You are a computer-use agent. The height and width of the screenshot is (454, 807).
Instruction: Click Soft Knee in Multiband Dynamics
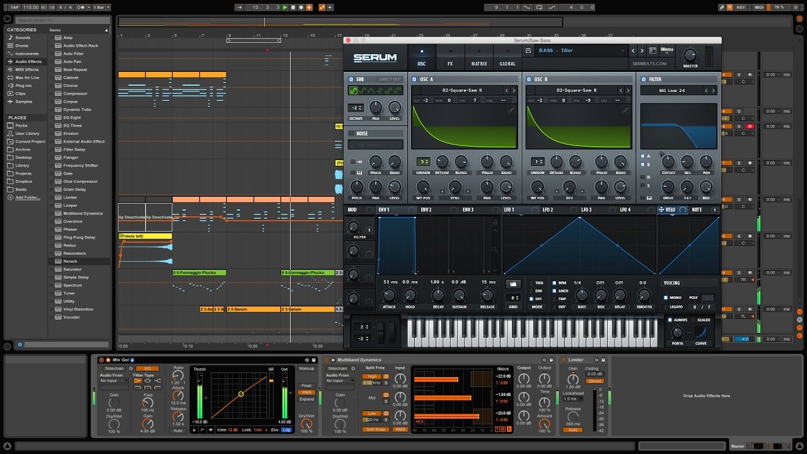click(375, 429)
